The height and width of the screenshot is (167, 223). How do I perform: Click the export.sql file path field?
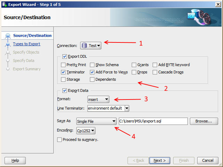coord(153,121)
